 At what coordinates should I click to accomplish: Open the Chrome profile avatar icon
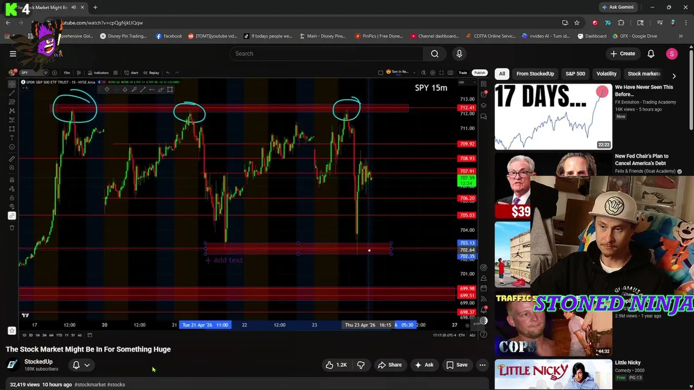coord(673,23)
